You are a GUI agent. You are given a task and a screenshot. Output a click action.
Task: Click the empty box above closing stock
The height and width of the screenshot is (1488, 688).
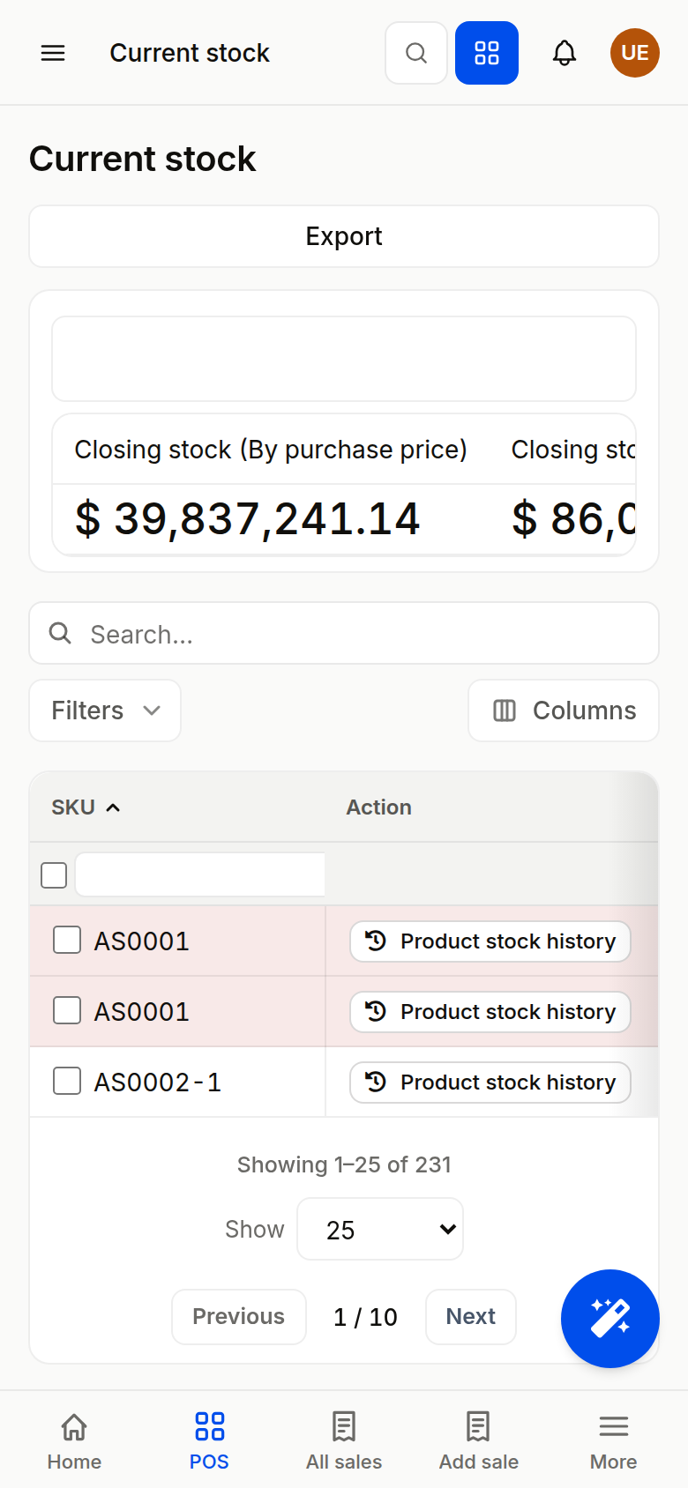[x=344, y=359]
